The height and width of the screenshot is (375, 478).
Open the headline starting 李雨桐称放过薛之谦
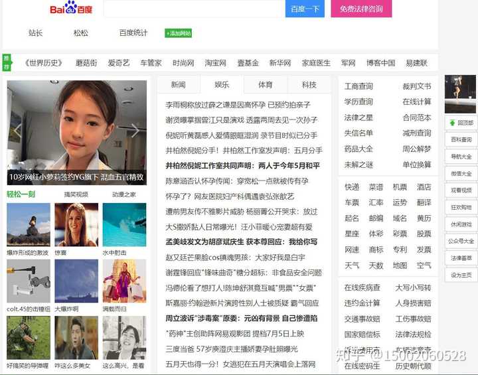[x=238, y=105]
